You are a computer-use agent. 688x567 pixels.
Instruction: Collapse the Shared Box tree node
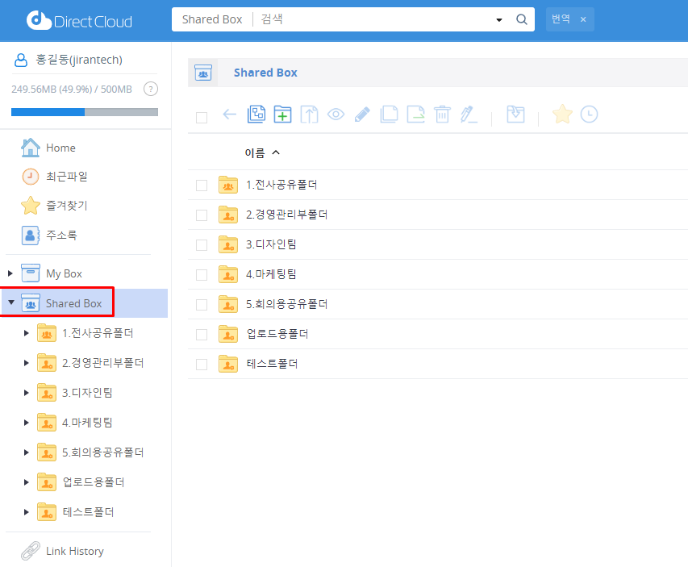tap(10, 303)
